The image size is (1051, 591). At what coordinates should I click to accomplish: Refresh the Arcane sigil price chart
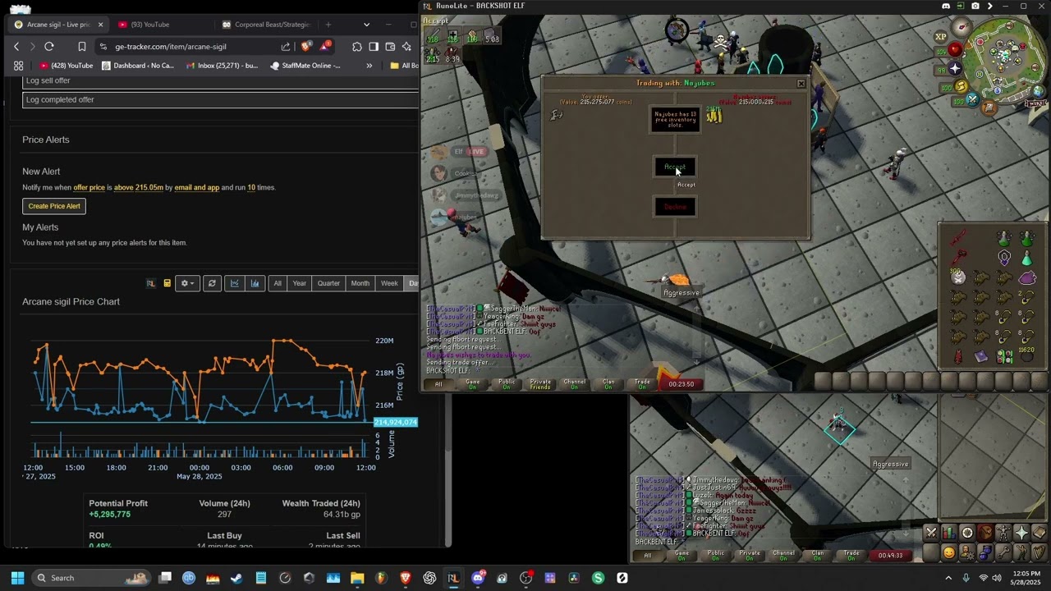(212, 283)
